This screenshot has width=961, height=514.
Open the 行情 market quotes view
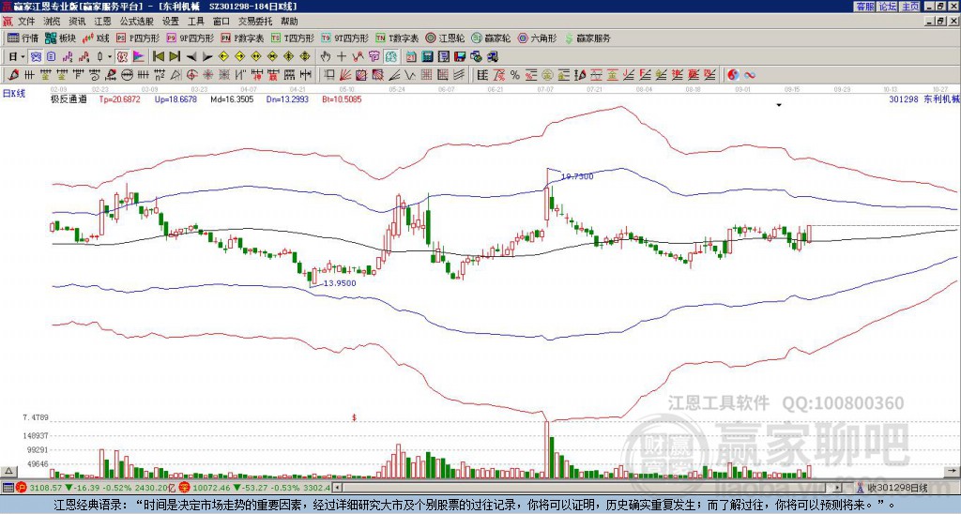click(x=23, y=38)
